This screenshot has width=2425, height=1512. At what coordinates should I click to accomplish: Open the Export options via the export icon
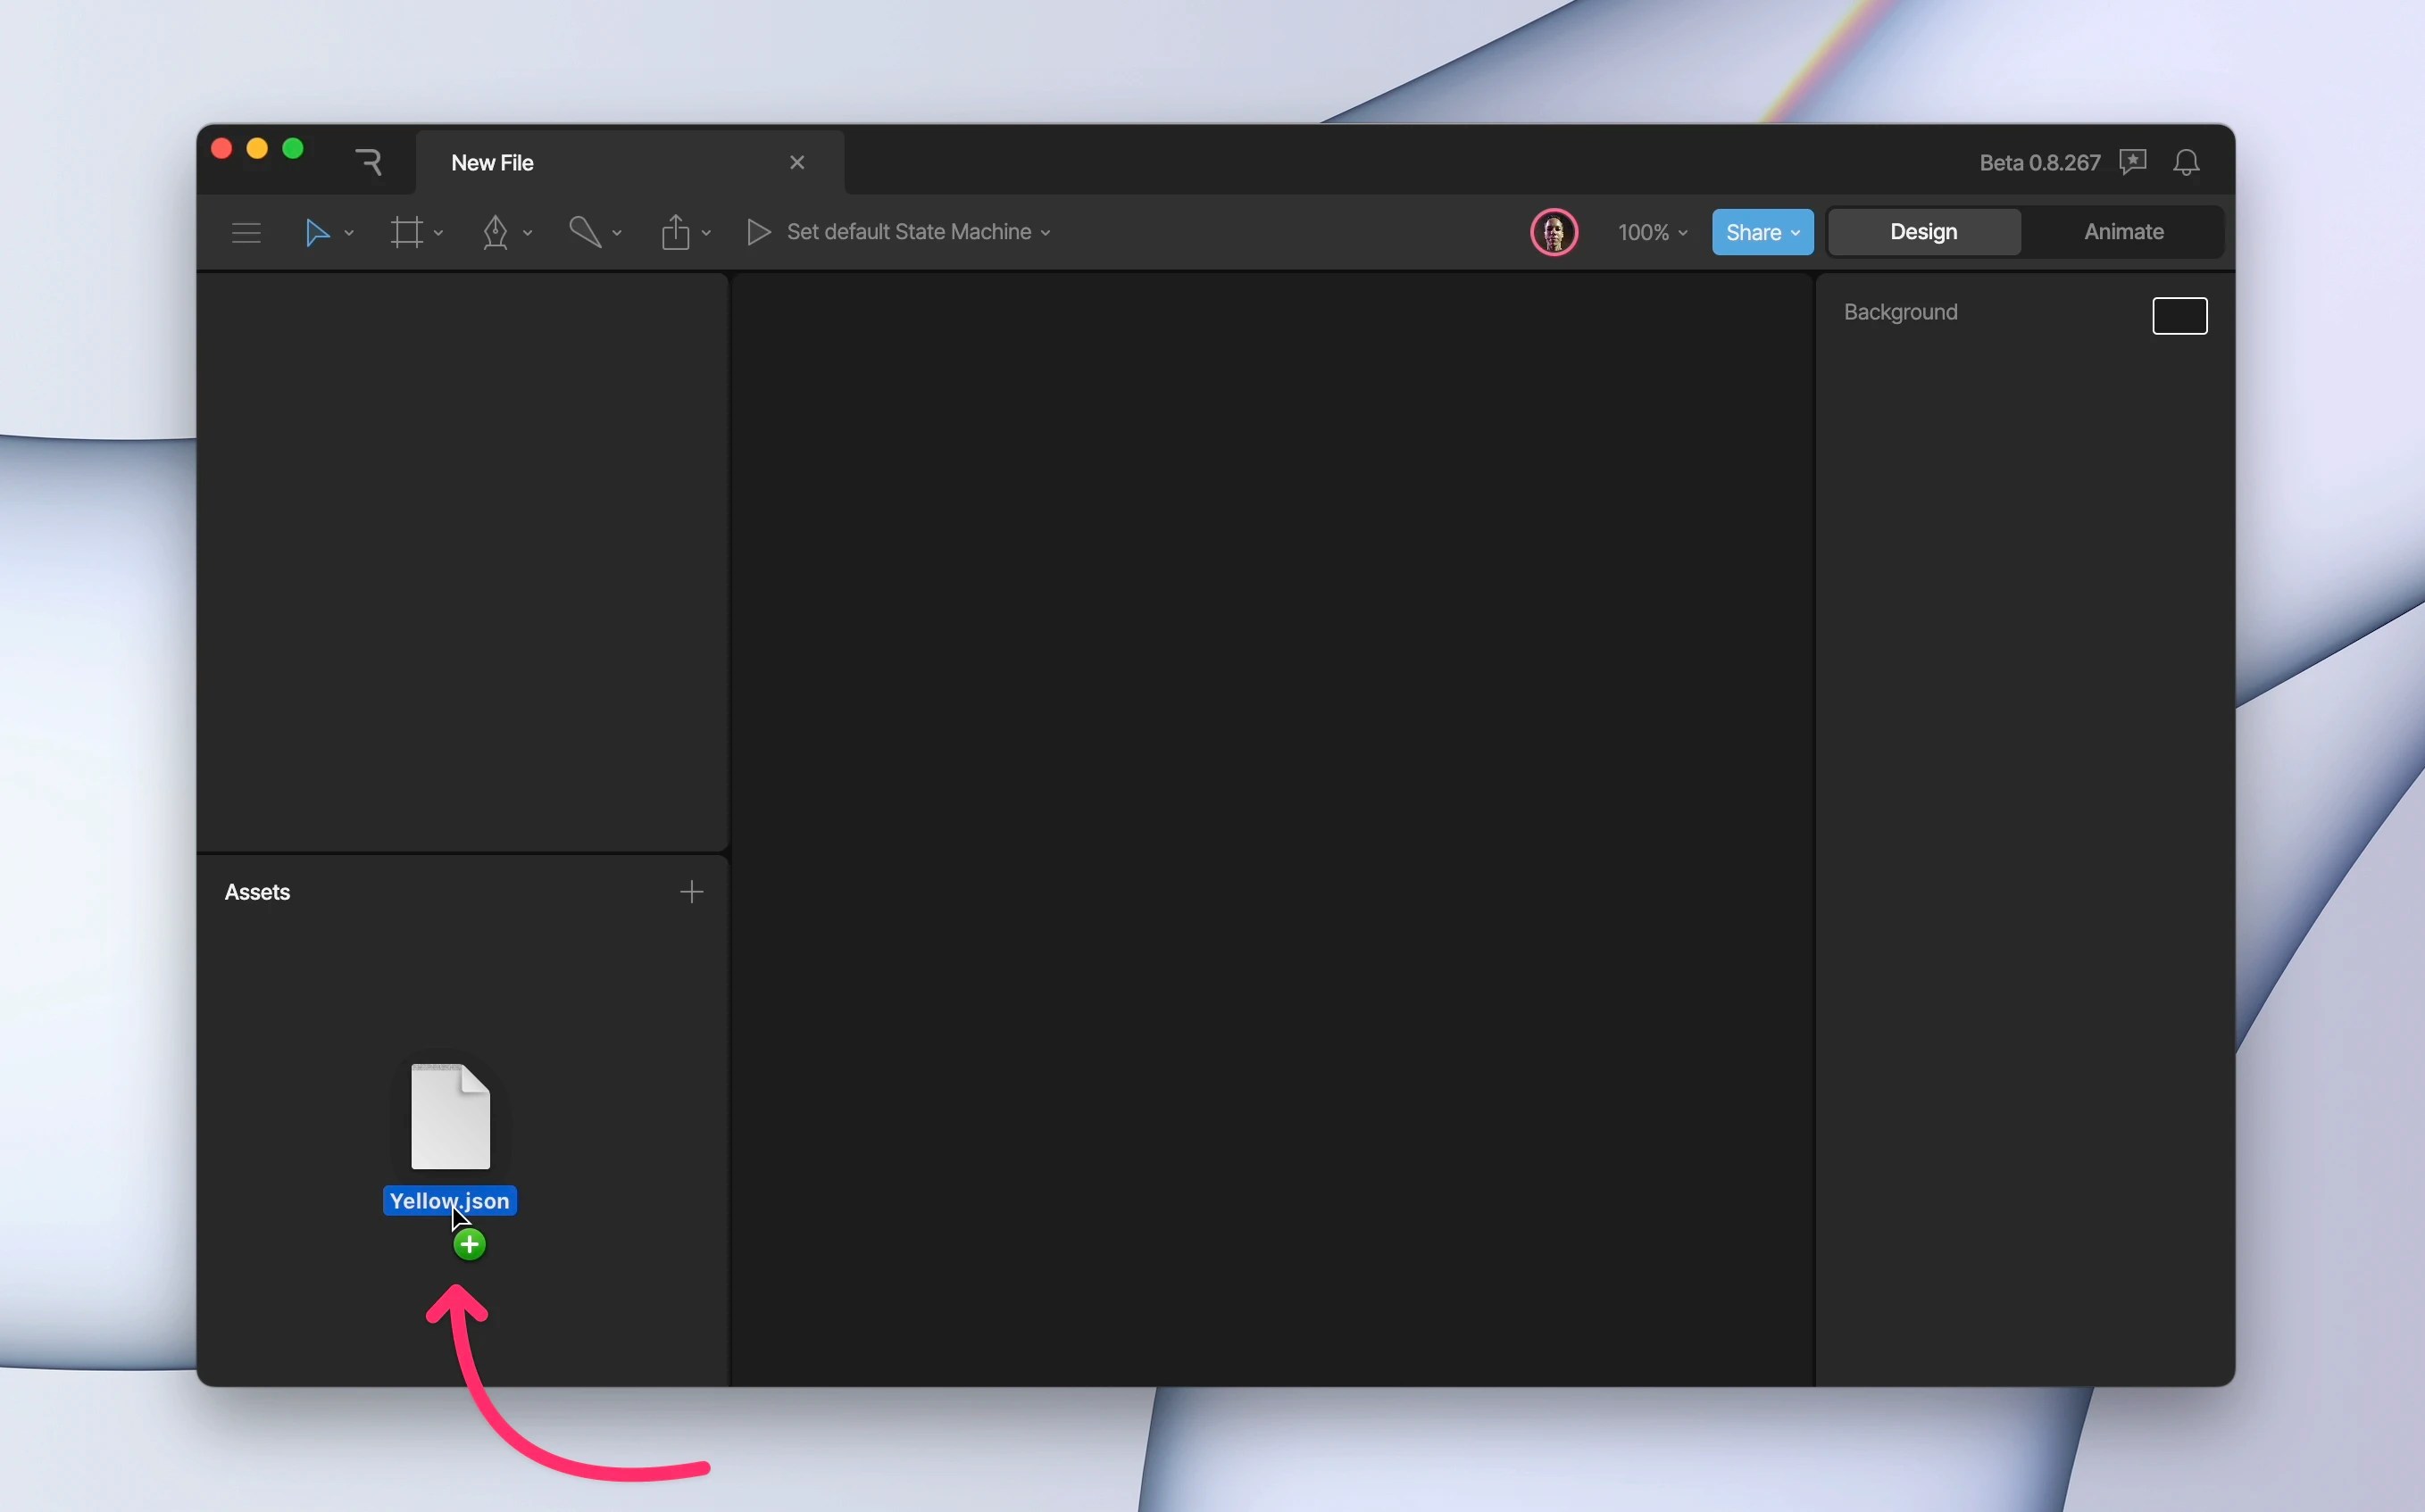(x=677, y=231)
